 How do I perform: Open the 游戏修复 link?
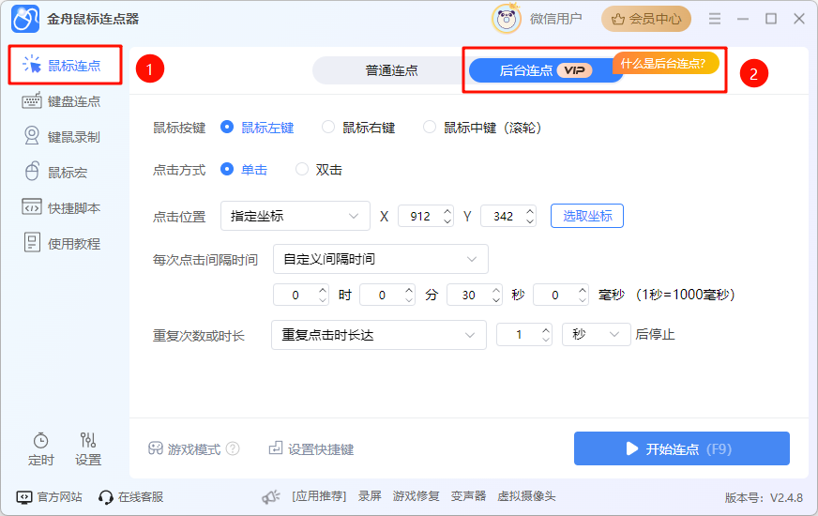[x=416, y=496]
